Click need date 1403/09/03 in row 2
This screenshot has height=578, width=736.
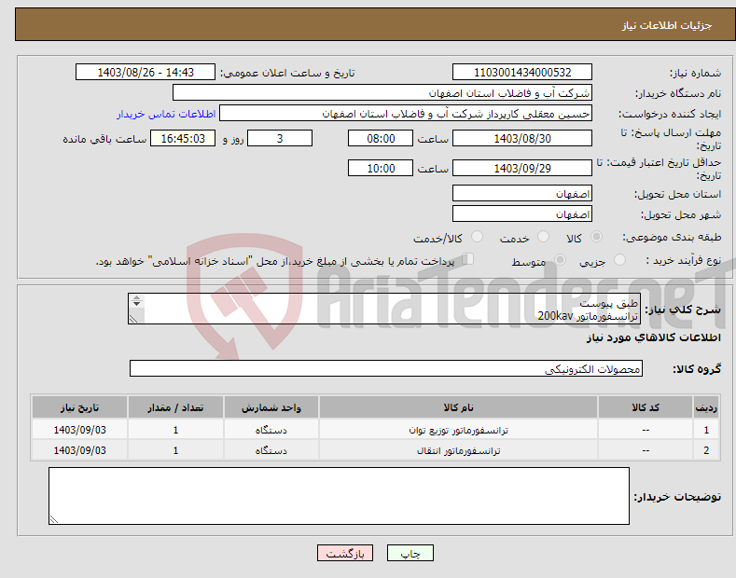pyautogui.click(x=80, y=451)
